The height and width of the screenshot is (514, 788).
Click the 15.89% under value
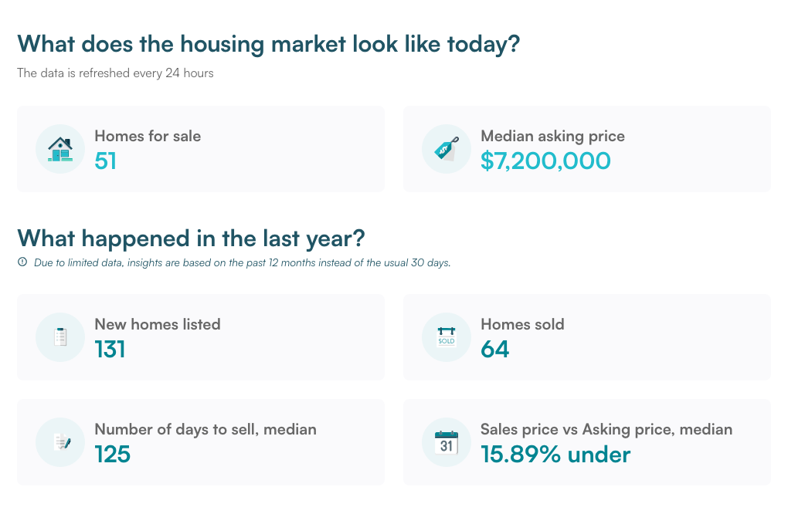coord(555,455)
